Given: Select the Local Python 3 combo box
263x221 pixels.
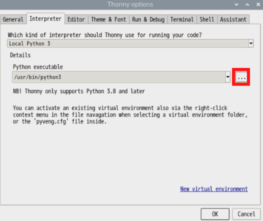Looking at the screenshot, I should 128,43.
